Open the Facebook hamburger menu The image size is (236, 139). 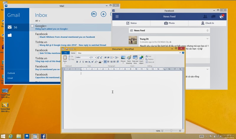(x=117, y=17)
